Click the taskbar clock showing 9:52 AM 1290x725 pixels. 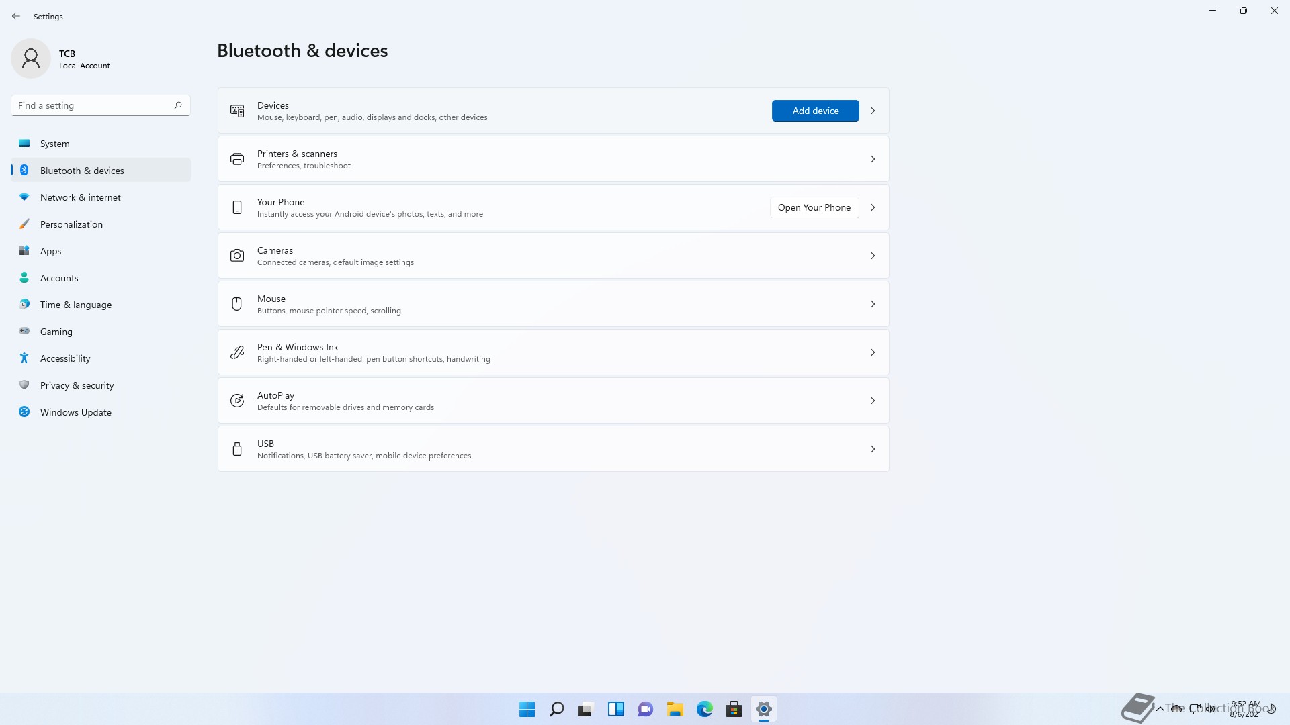point(1246,709)
